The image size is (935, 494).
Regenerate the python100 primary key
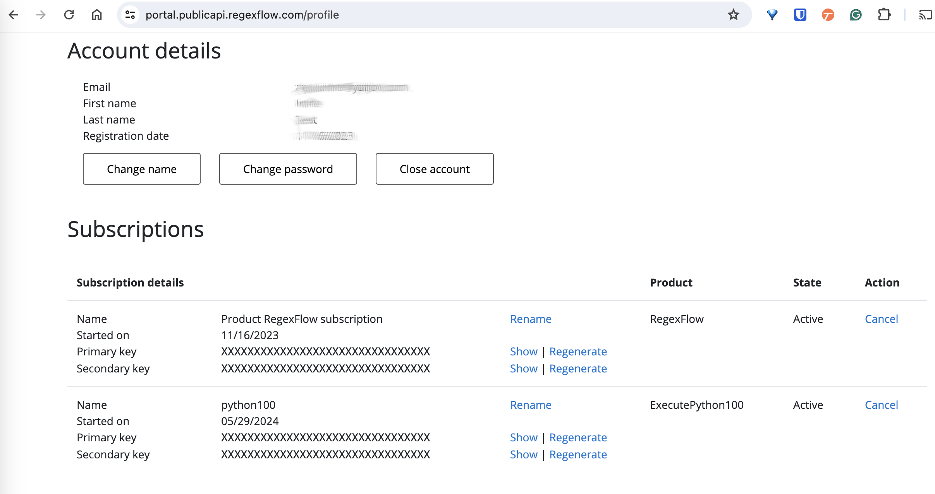point(578,437)
